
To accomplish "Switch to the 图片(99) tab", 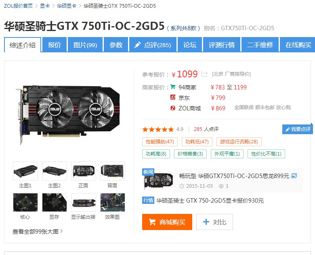I will (x=85, y=45).
